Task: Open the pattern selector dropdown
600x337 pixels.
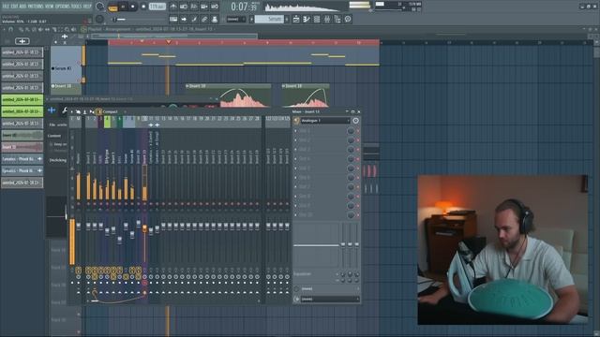Action: pos(236,19)
